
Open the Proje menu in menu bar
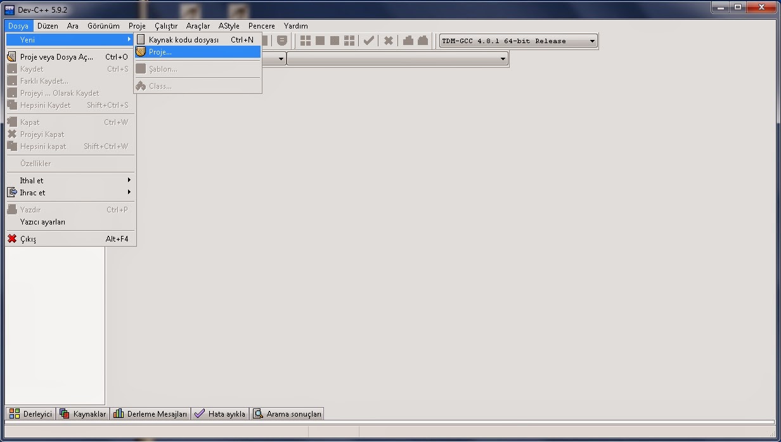click(x=137, y=26)
